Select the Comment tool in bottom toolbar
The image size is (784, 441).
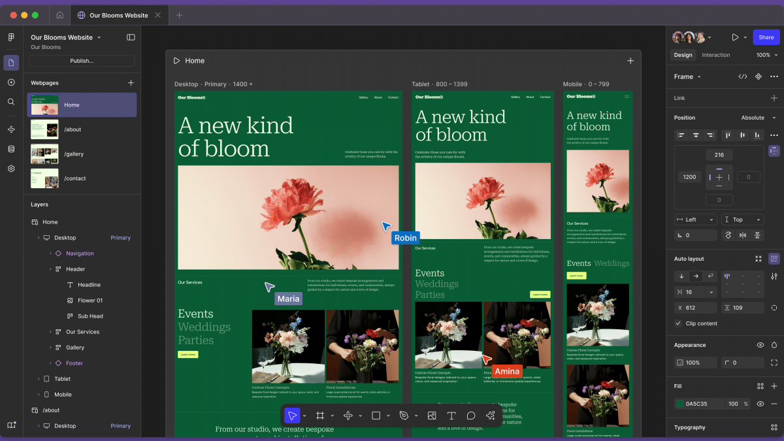[470, 416]
